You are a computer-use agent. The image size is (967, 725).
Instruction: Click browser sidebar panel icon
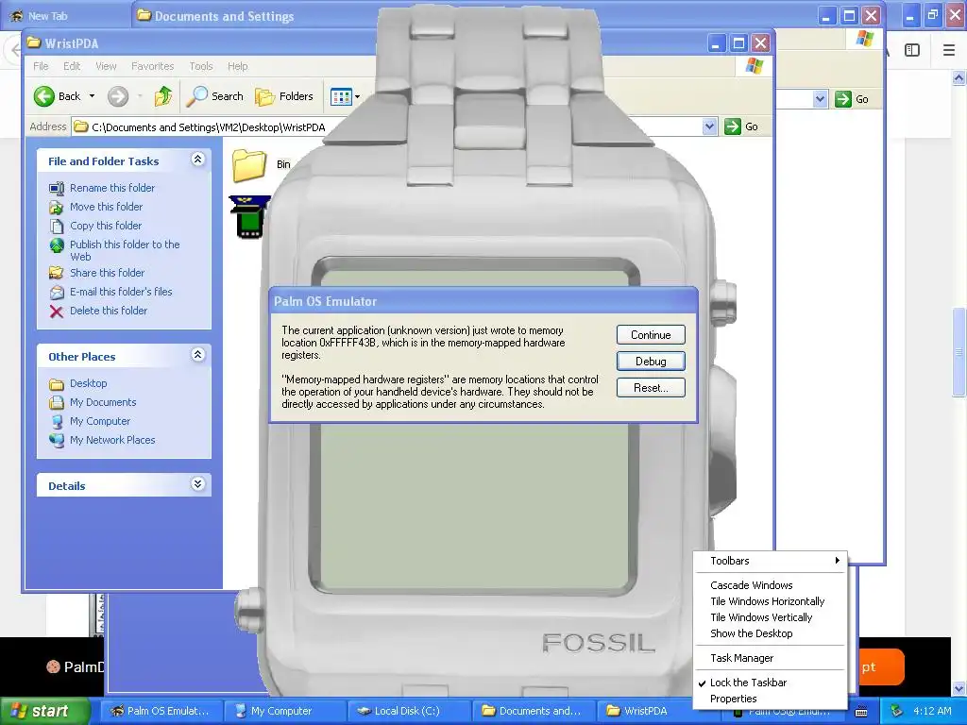coord(912,50)
